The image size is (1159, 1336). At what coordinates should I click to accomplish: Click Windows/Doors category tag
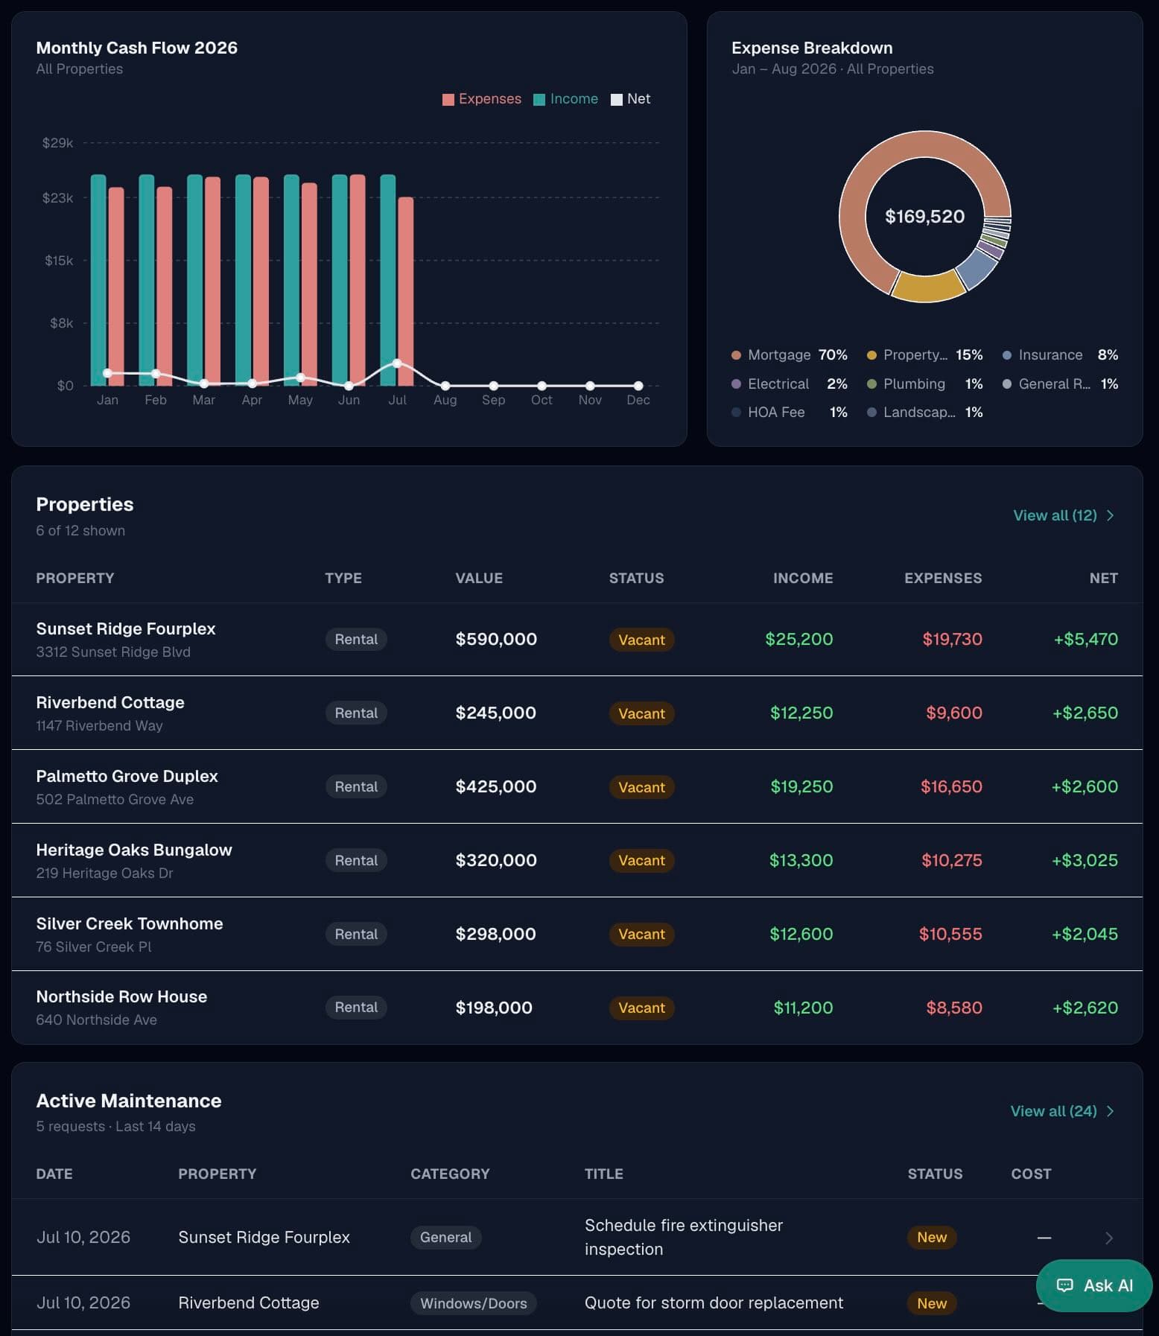(x=473, y=1303)
